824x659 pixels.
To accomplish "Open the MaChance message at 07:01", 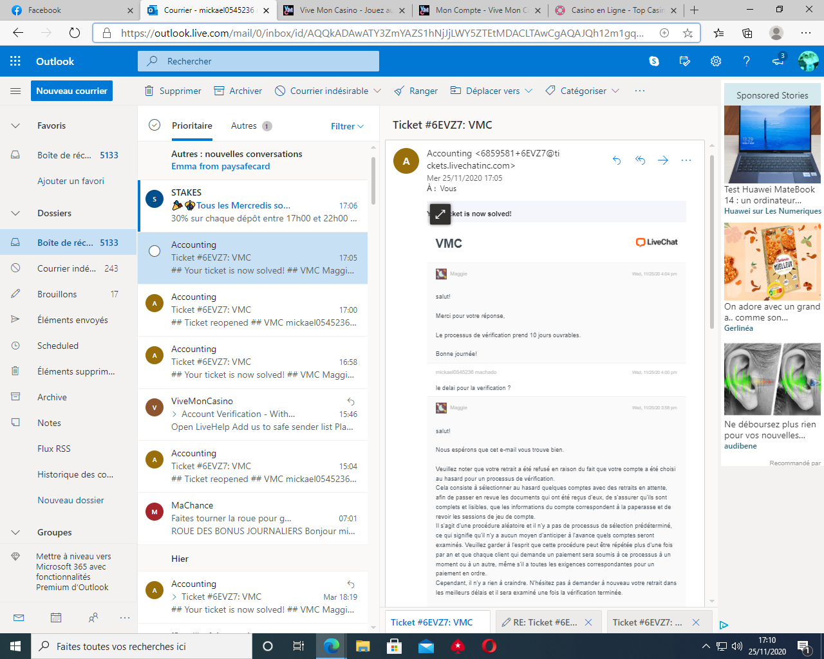I will click(x=253, y=519).
